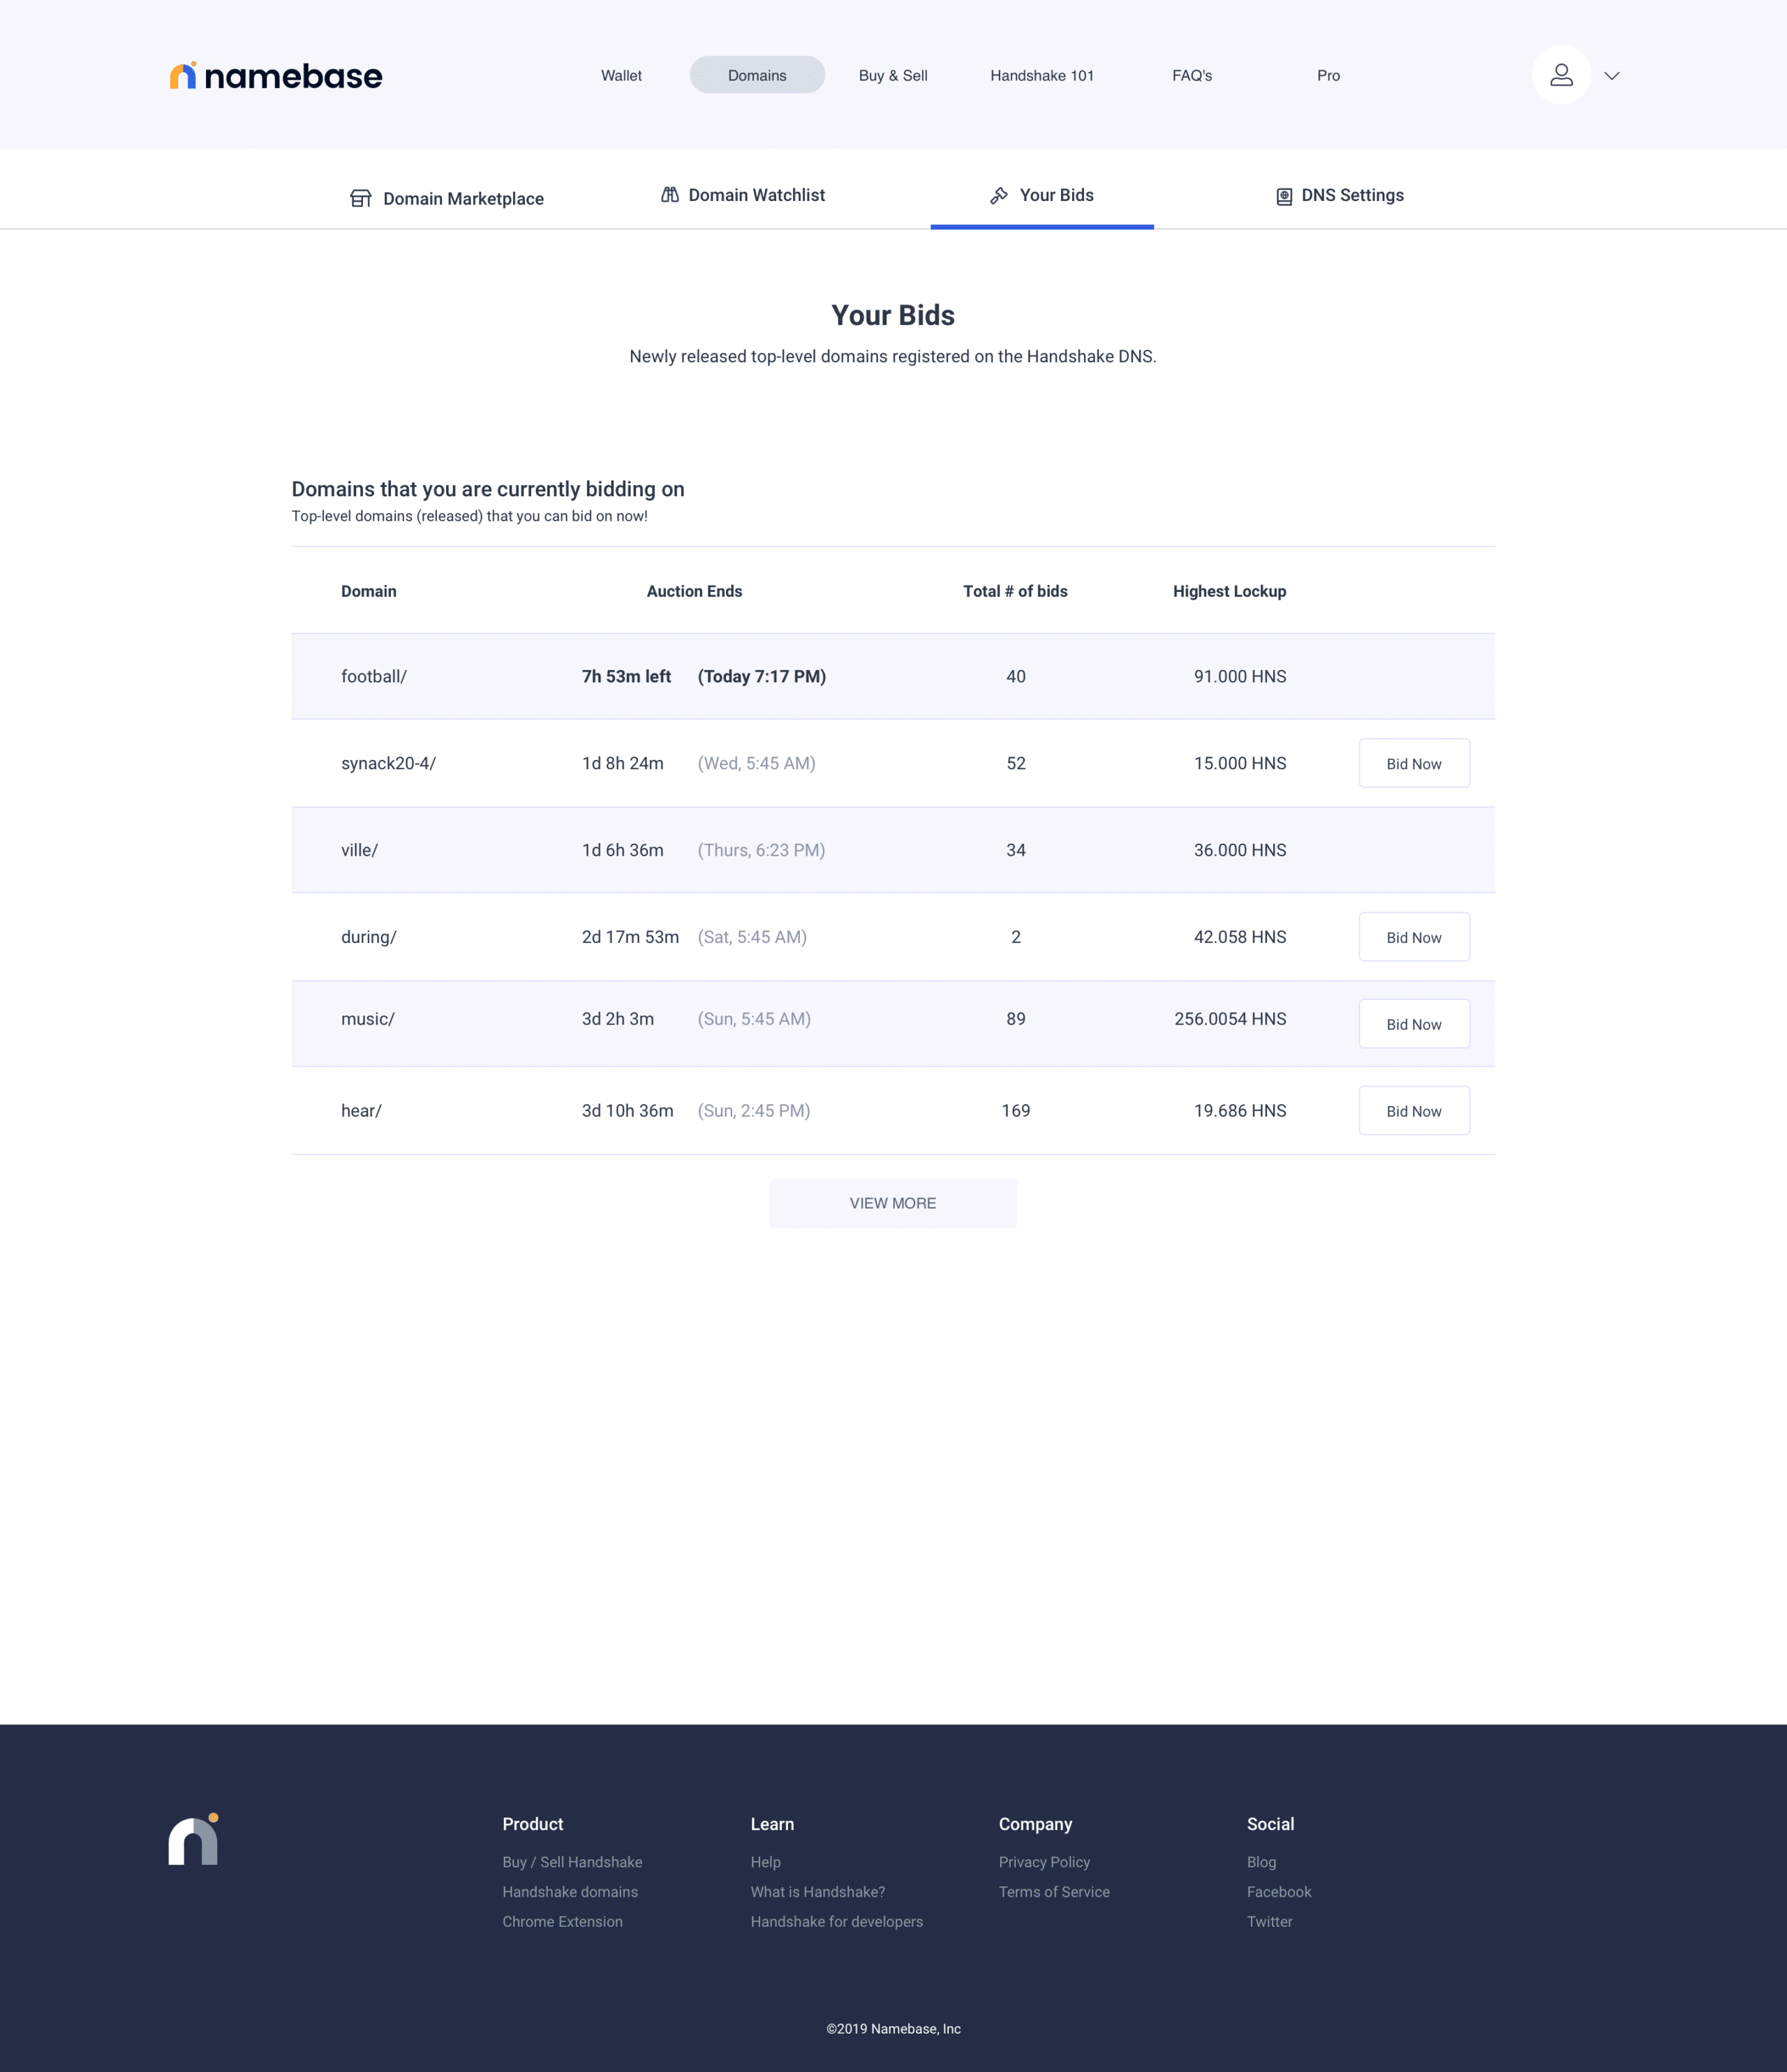Click the Total # of bids header
The height and width of the screenshot is (2072, 1787).
click(1015, 591)
